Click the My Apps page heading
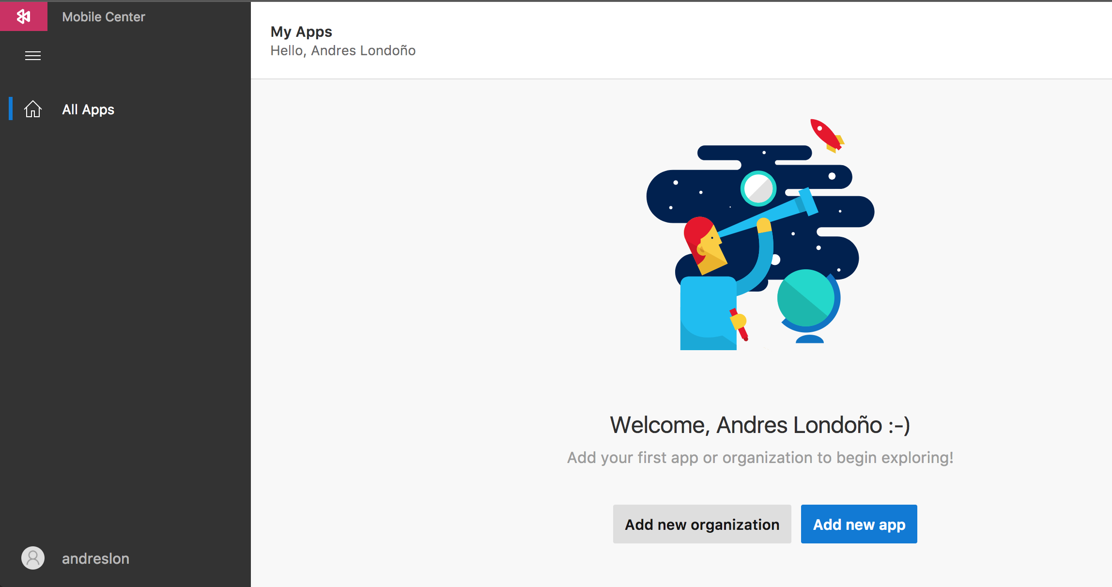Viewport: 1112px width, 587px height. pyautogui.click(x=301, y=32)
